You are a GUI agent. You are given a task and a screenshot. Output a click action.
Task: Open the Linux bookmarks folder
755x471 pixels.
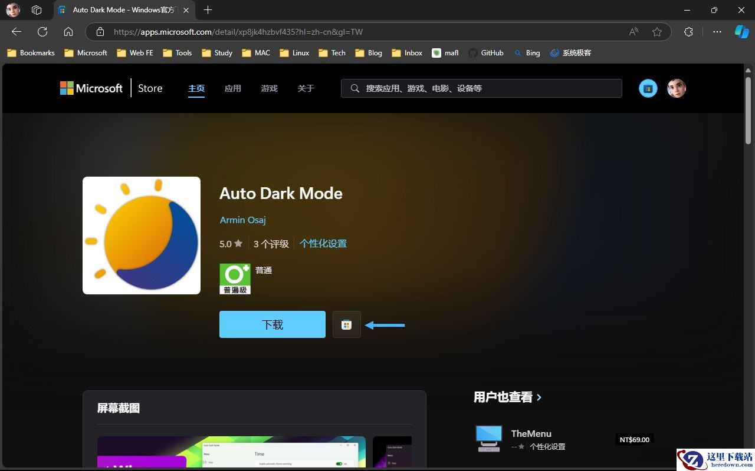[x=294, y=53]
